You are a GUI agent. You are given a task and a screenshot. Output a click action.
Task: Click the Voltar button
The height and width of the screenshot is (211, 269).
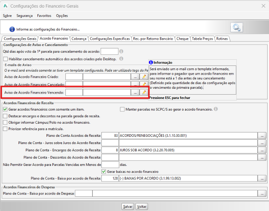[142, 206]
